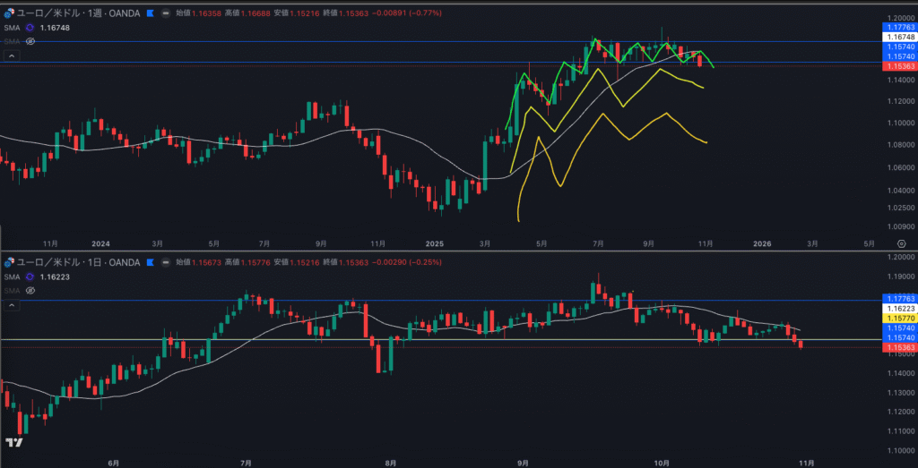
Task: Click the TradingView logo in the bottom-left corner
Action: [14, 443]
